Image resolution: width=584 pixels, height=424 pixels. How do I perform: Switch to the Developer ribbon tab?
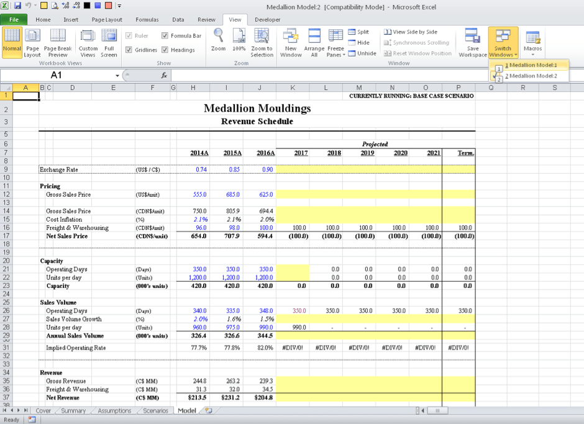(267, 19)
